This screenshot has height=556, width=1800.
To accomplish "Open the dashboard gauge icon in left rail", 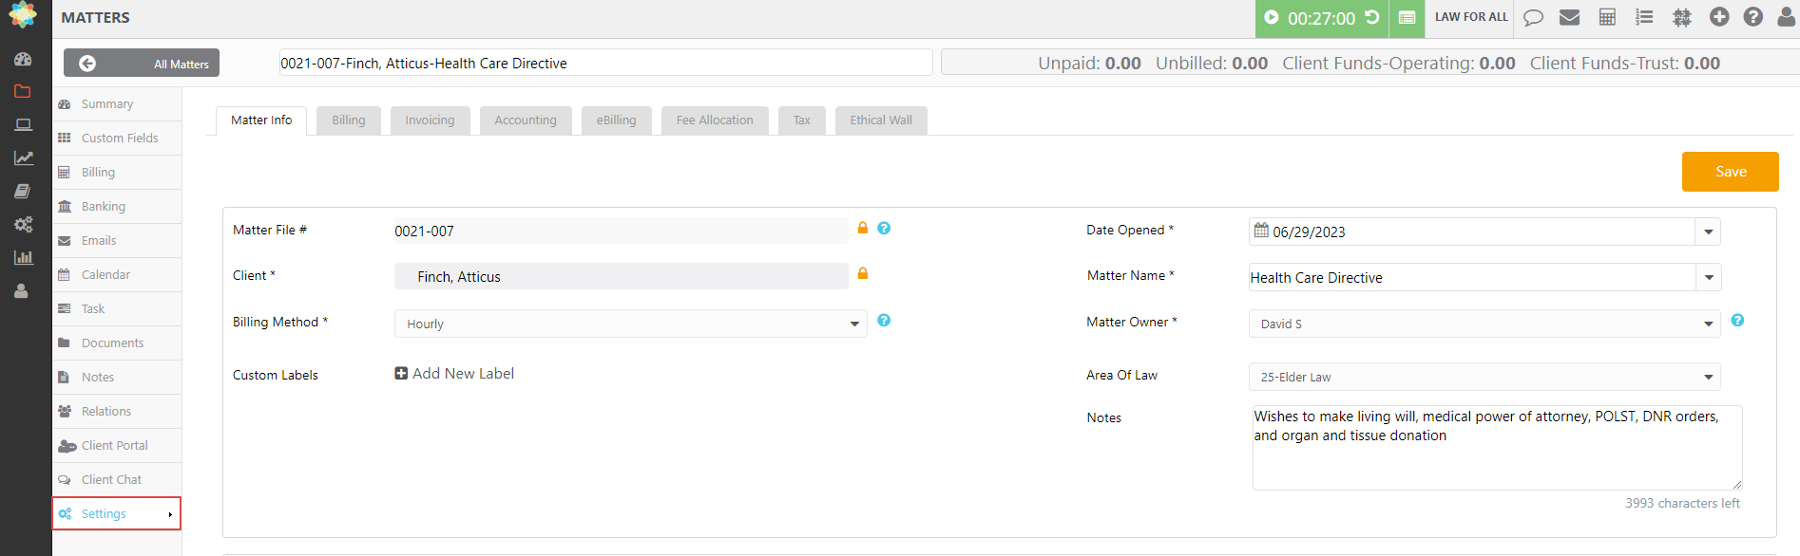I will pos(23,59).
